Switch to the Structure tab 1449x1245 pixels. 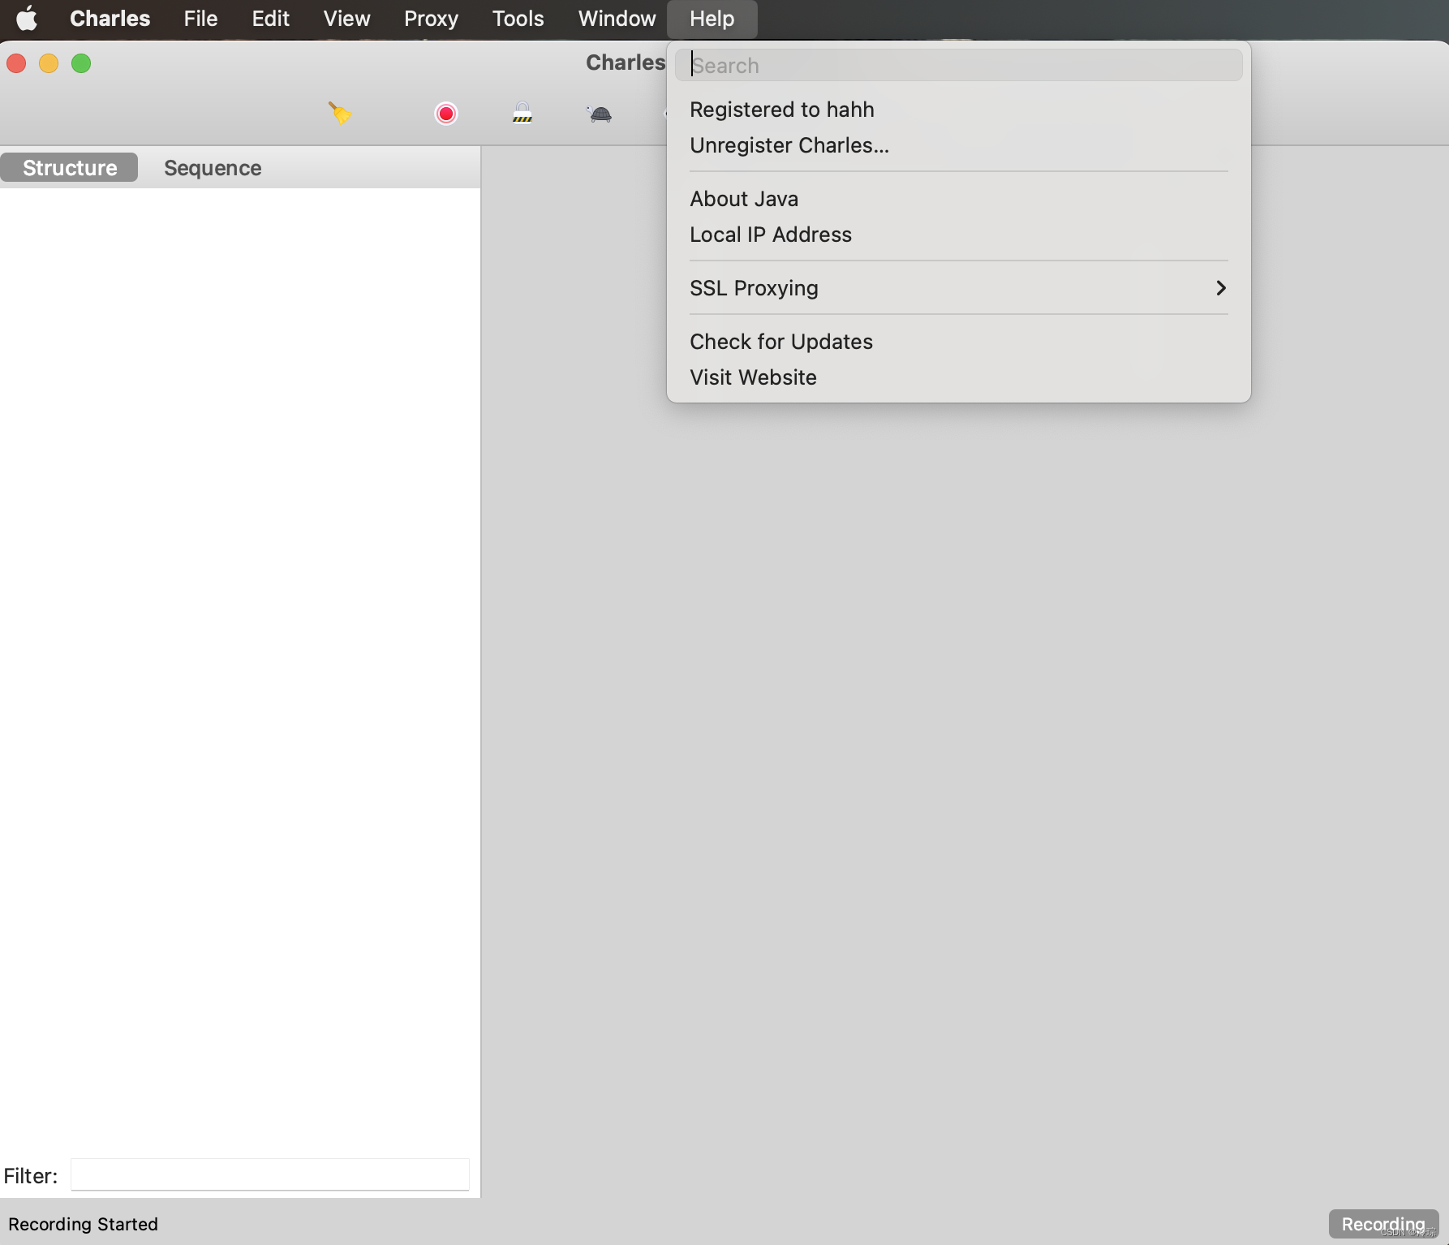69,167
